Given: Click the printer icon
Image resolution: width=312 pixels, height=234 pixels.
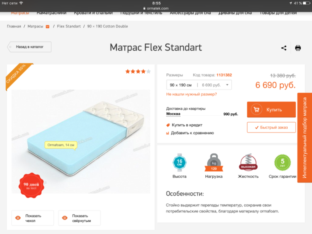Looking at the screenshot, I should click(x=298, y=48).
